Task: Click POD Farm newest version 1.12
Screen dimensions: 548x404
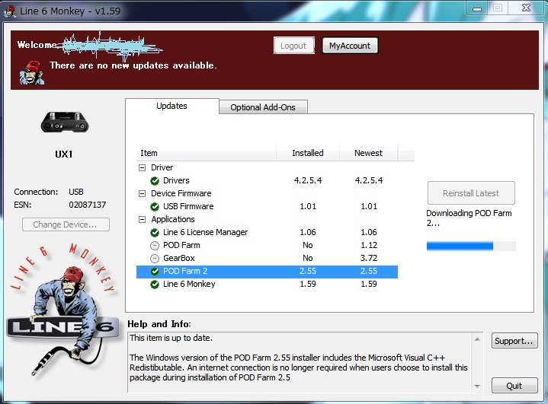Action: tap(369, 246)
